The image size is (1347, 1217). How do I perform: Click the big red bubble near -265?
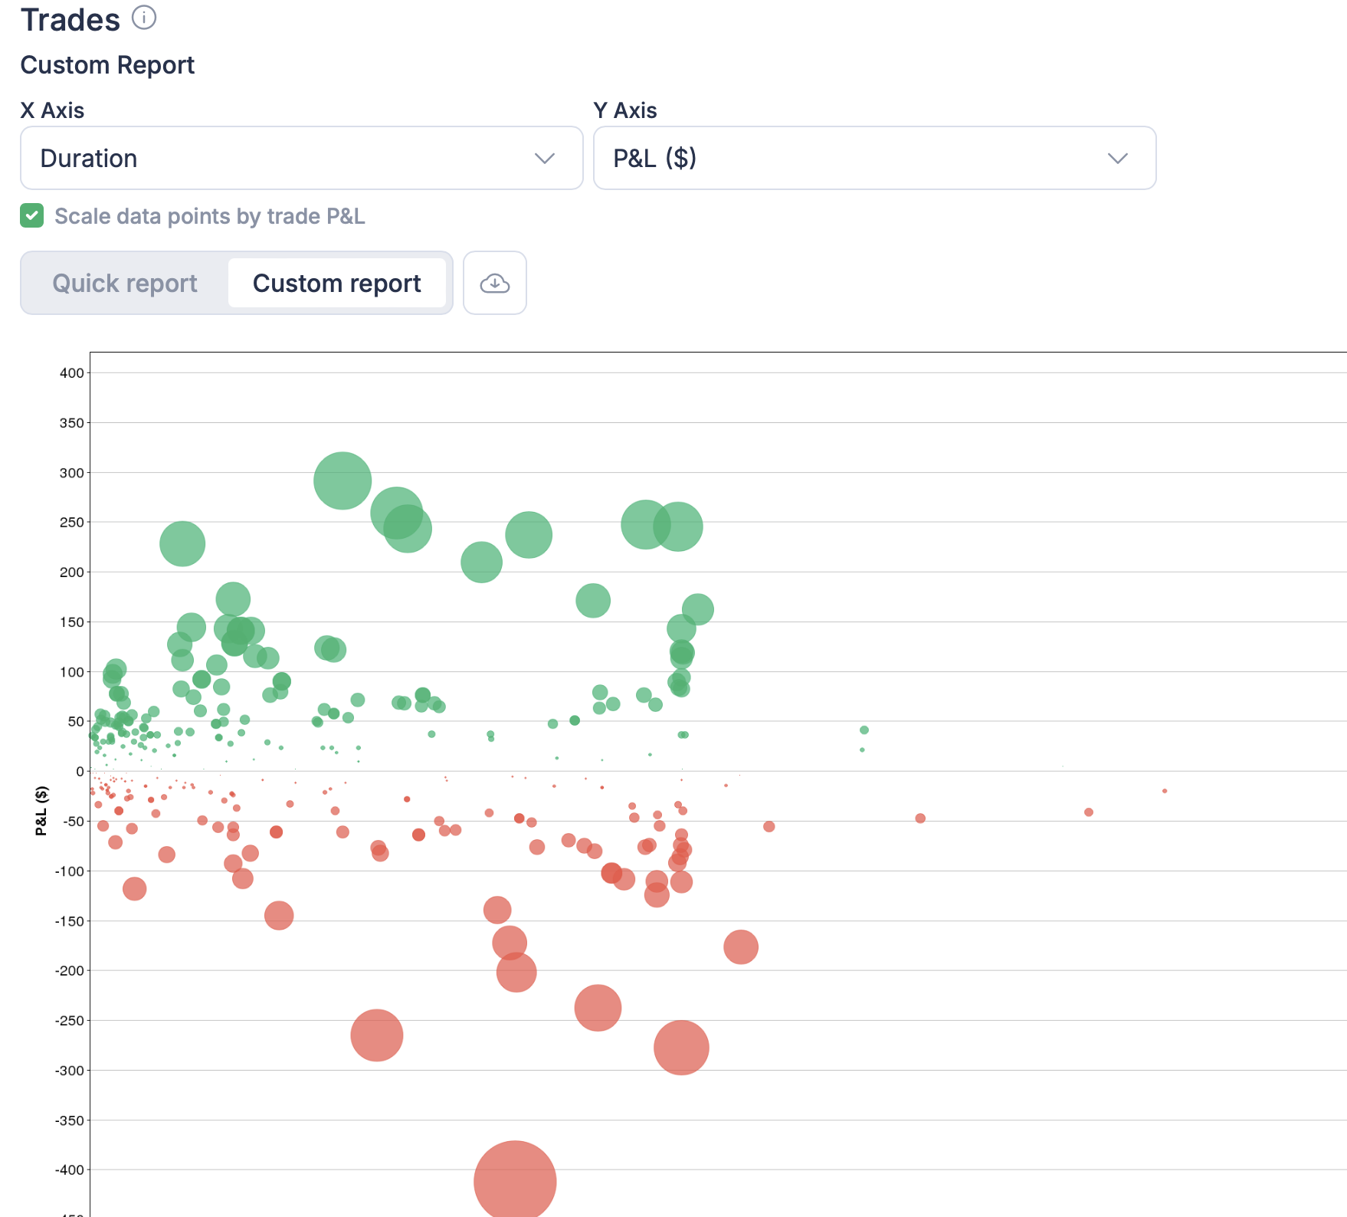(x=377, y=1035)
